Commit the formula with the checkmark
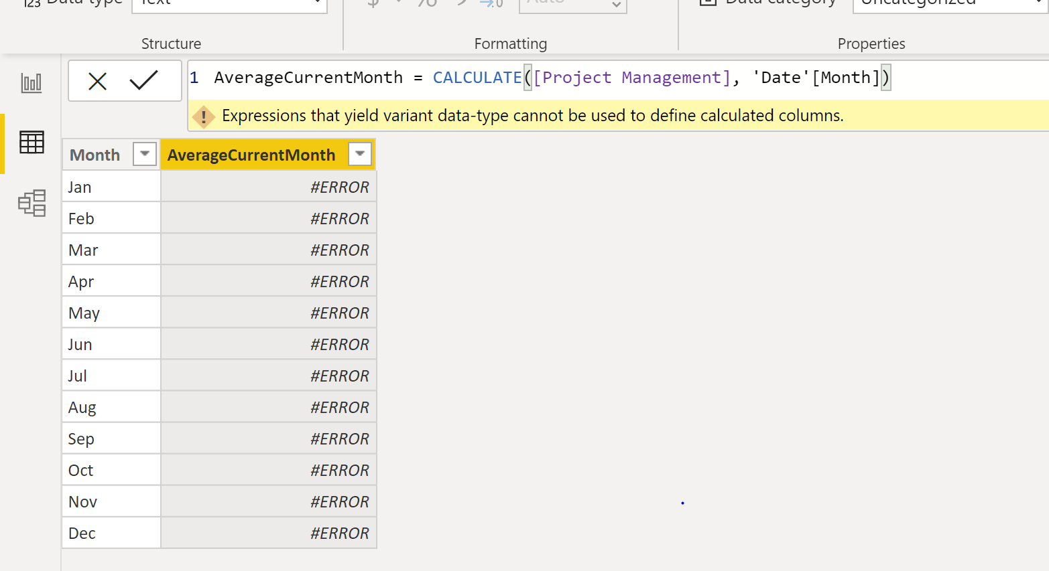The width and height of the screenshot is (1049, 571). (x=143, y=80)
